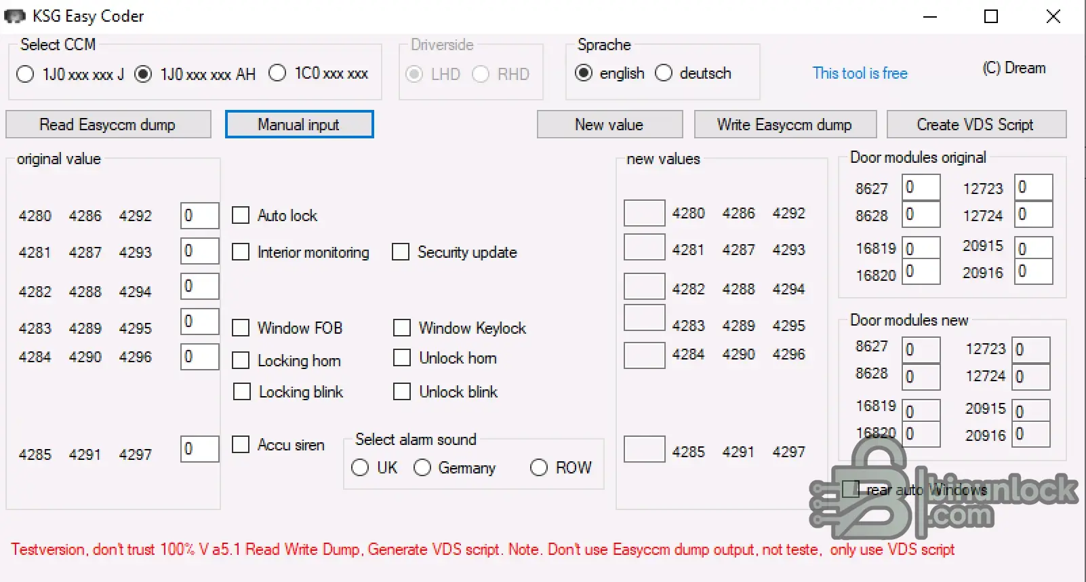Screen dimensions: 1086x582
Task: Check the Security update option
Action: [401, 252]
